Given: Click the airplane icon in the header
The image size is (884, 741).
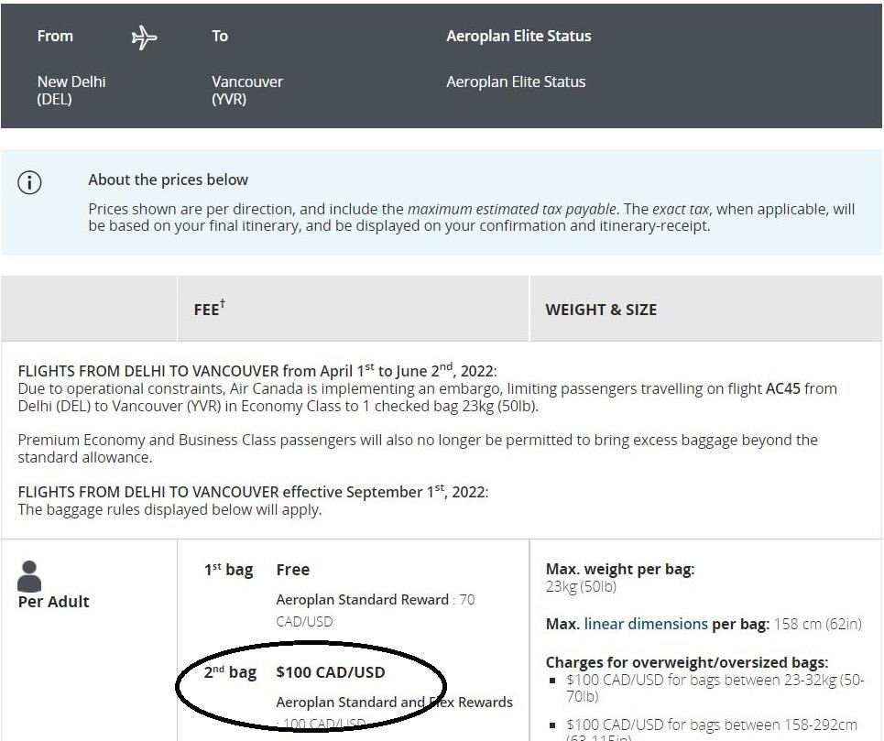Looking at the screenshot, I should point(144,37).
